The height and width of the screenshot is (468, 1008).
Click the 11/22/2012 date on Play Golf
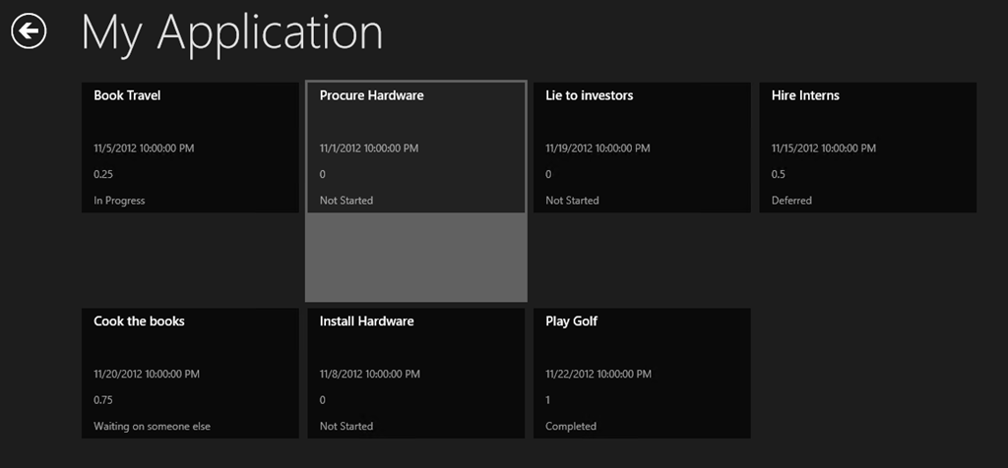click(x=598, y=374)
